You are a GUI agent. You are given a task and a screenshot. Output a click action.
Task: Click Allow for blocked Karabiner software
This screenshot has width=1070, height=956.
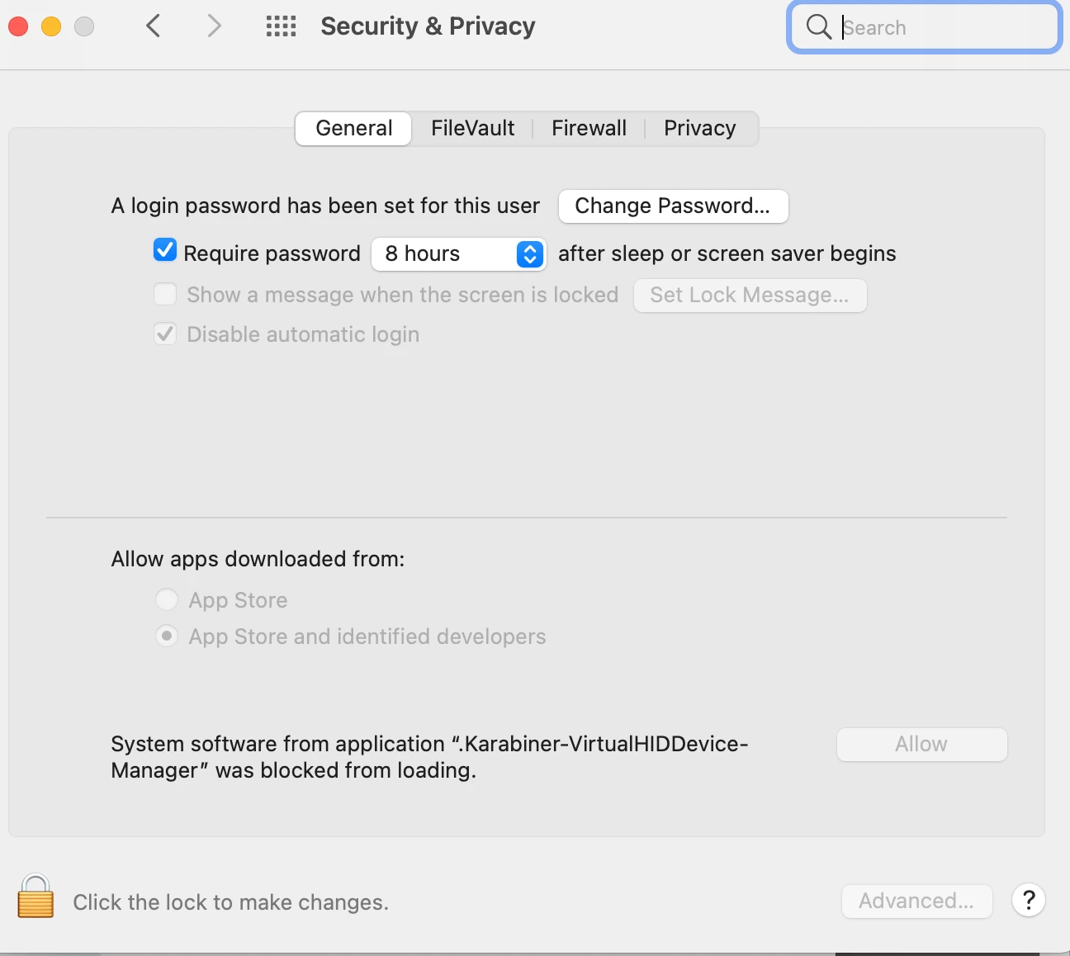[921, 744]
